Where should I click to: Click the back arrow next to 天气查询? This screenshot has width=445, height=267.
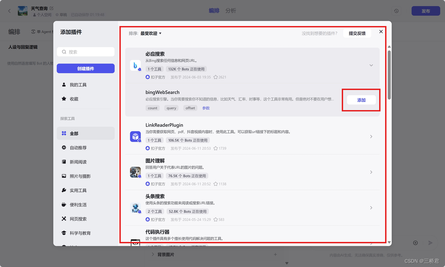click(x=9, y=11)
